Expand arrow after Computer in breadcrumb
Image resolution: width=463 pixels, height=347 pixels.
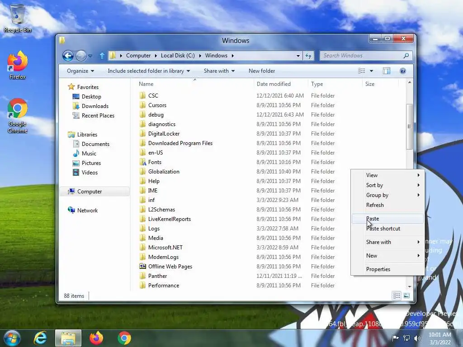pos(156,56)
